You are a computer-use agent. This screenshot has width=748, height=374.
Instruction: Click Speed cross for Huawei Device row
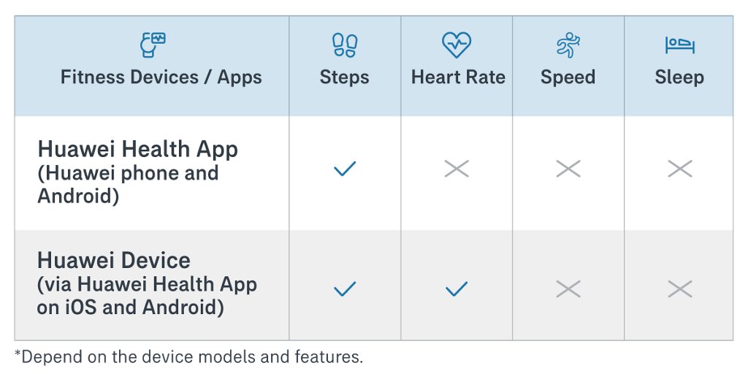click(x=568, y=289)
